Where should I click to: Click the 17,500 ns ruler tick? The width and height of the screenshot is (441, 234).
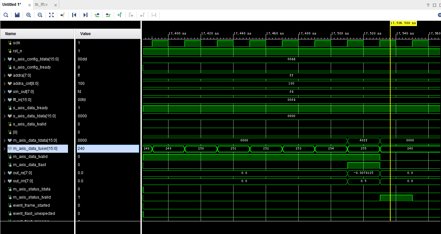point(340,33)
